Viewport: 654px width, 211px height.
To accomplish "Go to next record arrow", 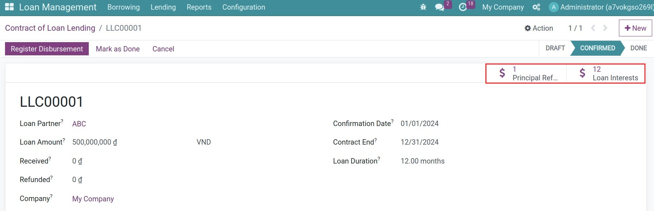I will [605, 28].
